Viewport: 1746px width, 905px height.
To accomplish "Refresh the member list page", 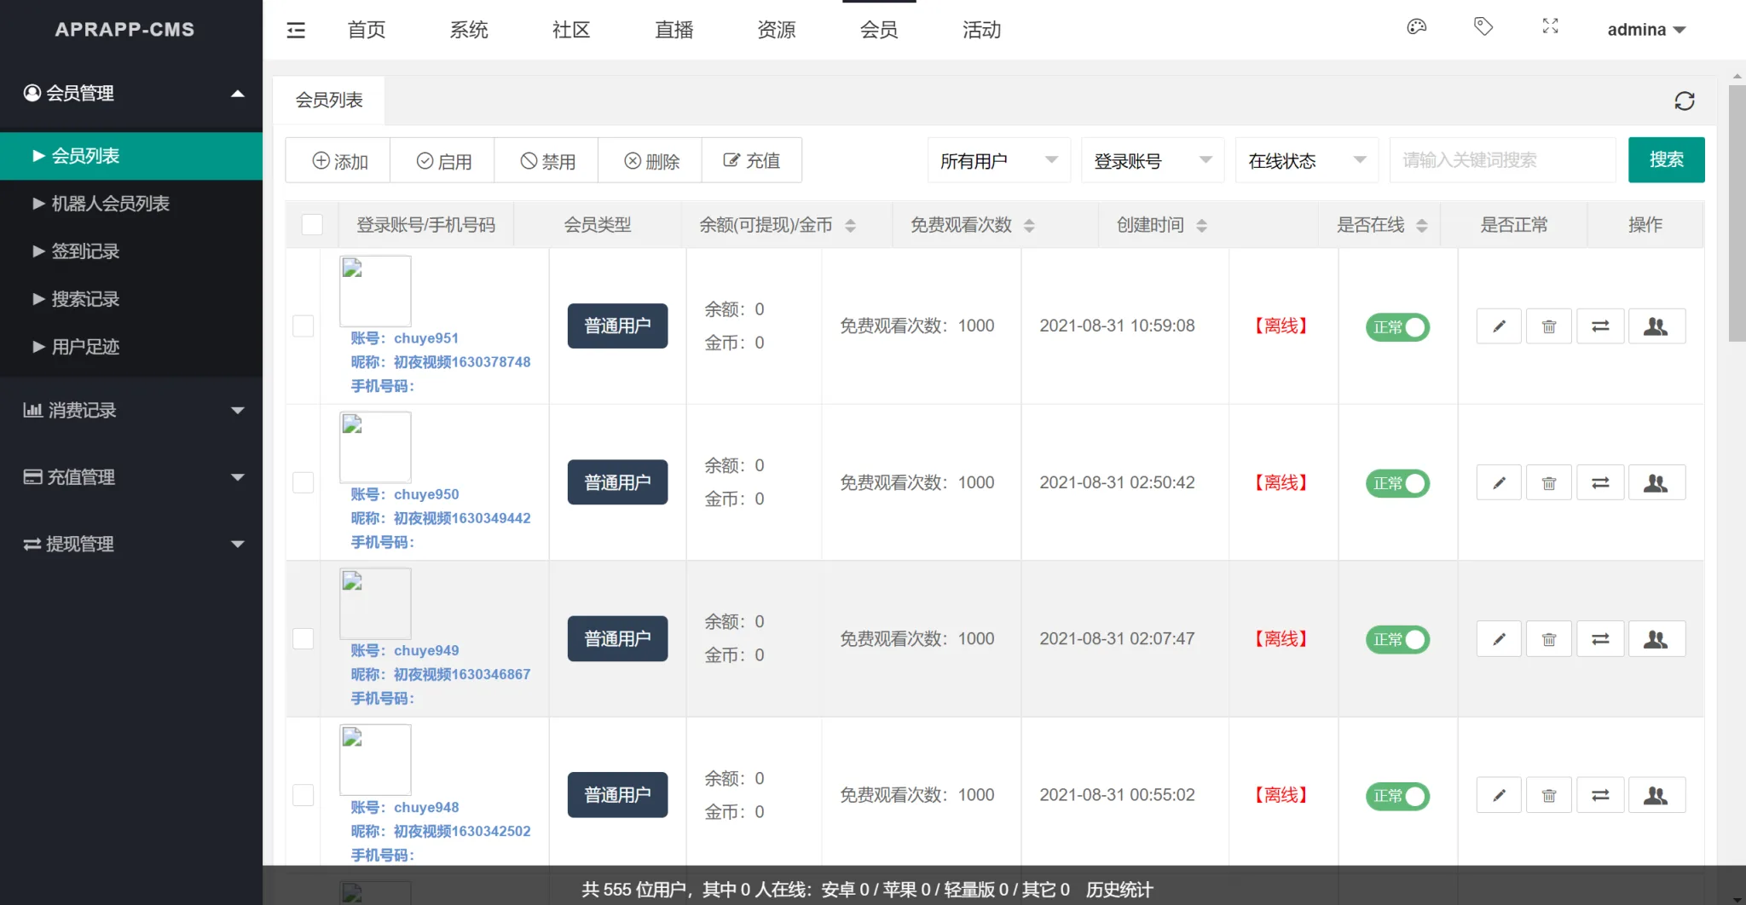I will [x=1684, y=101].
